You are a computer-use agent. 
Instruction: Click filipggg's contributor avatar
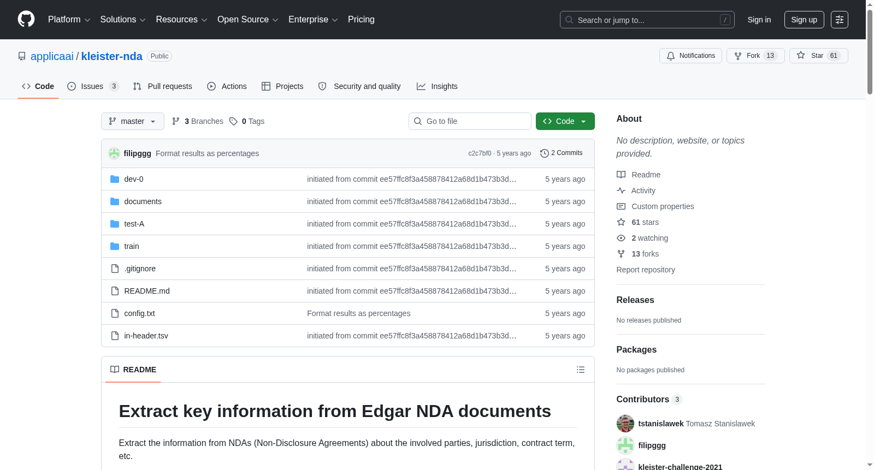(x=625, y=445)
